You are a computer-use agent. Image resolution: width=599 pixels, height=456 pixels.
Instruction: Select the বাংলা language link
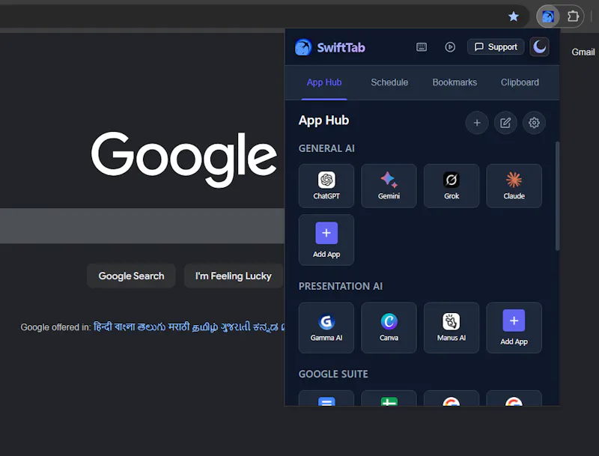click(124, 327)
